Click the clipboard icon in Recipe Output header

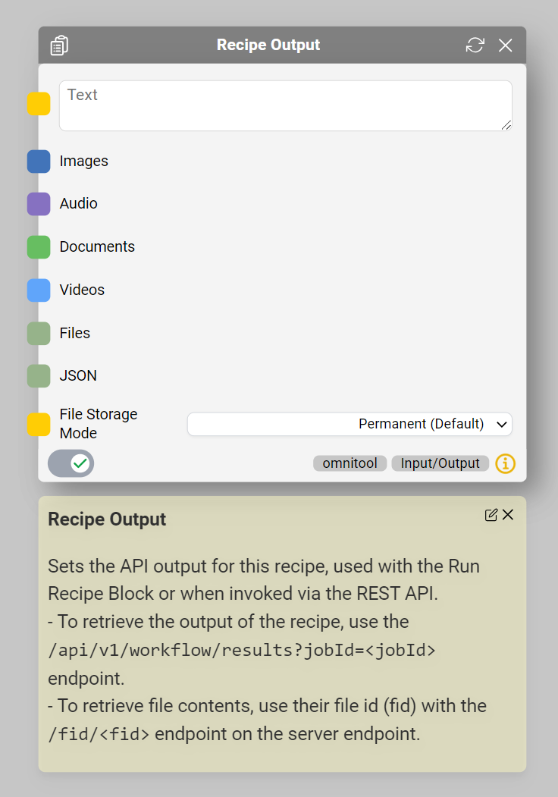click(59, 45)
